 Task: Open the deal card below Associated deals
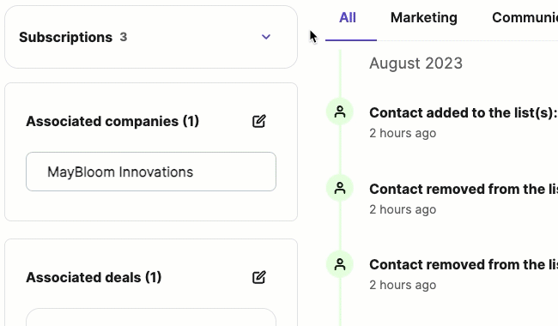(x=151, y=317)
